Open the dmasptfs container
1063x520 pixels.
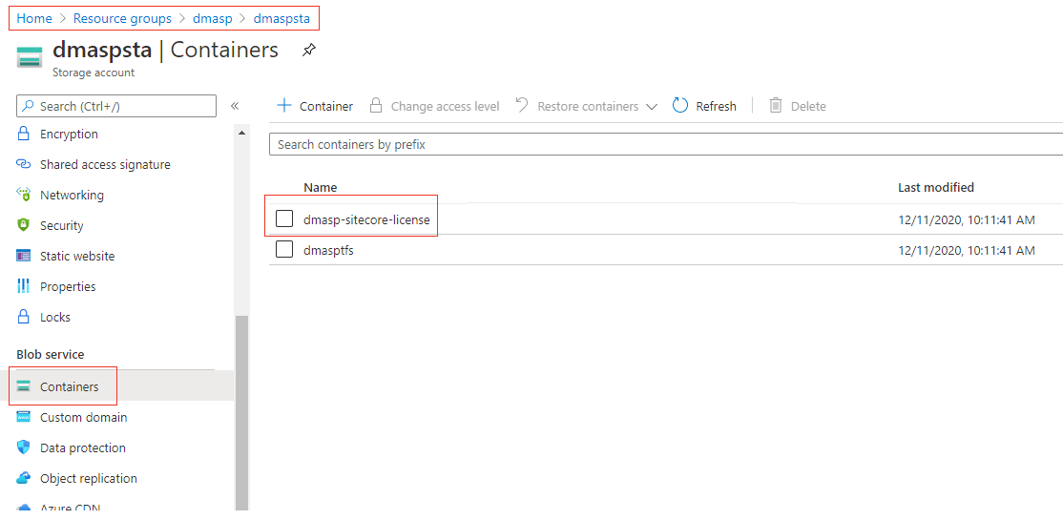tap(329, 250)
